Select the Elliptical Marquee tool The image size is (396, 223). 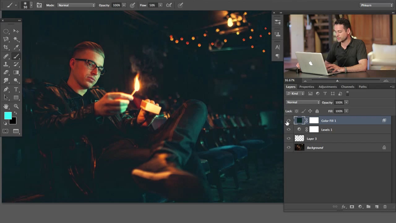point(6,31)
